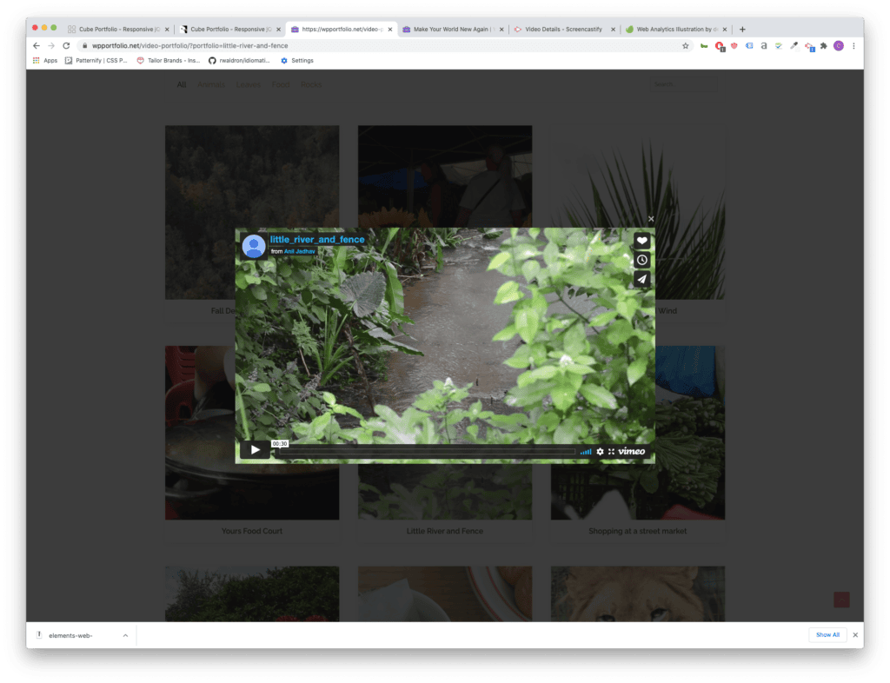Seek along the video progress bar
890x683 pixels.
tap(427, 452)
